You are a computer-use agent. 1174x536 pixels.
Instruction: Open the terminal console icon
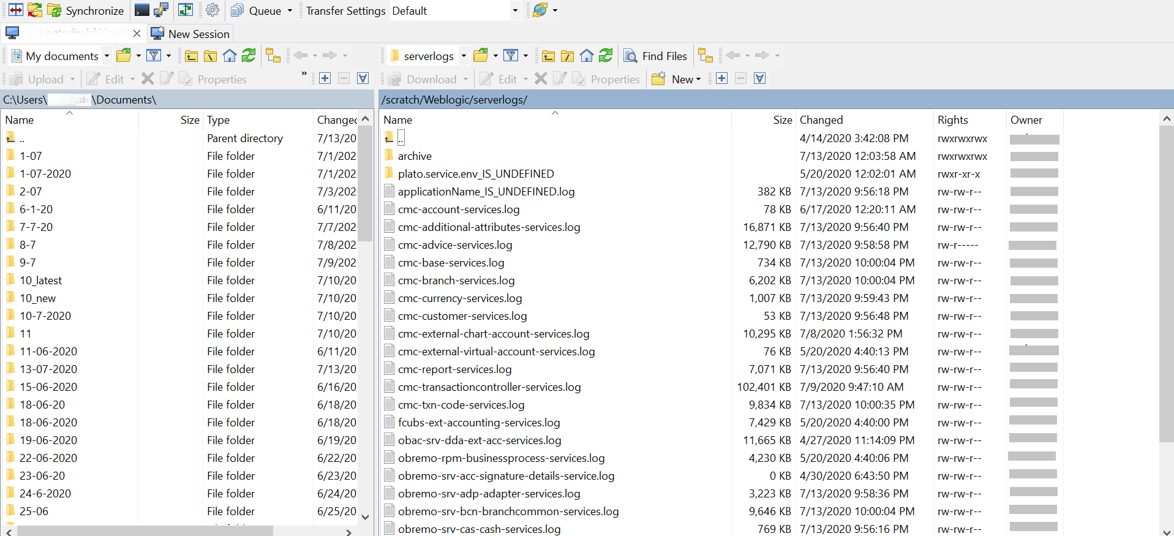click(142, 10)
